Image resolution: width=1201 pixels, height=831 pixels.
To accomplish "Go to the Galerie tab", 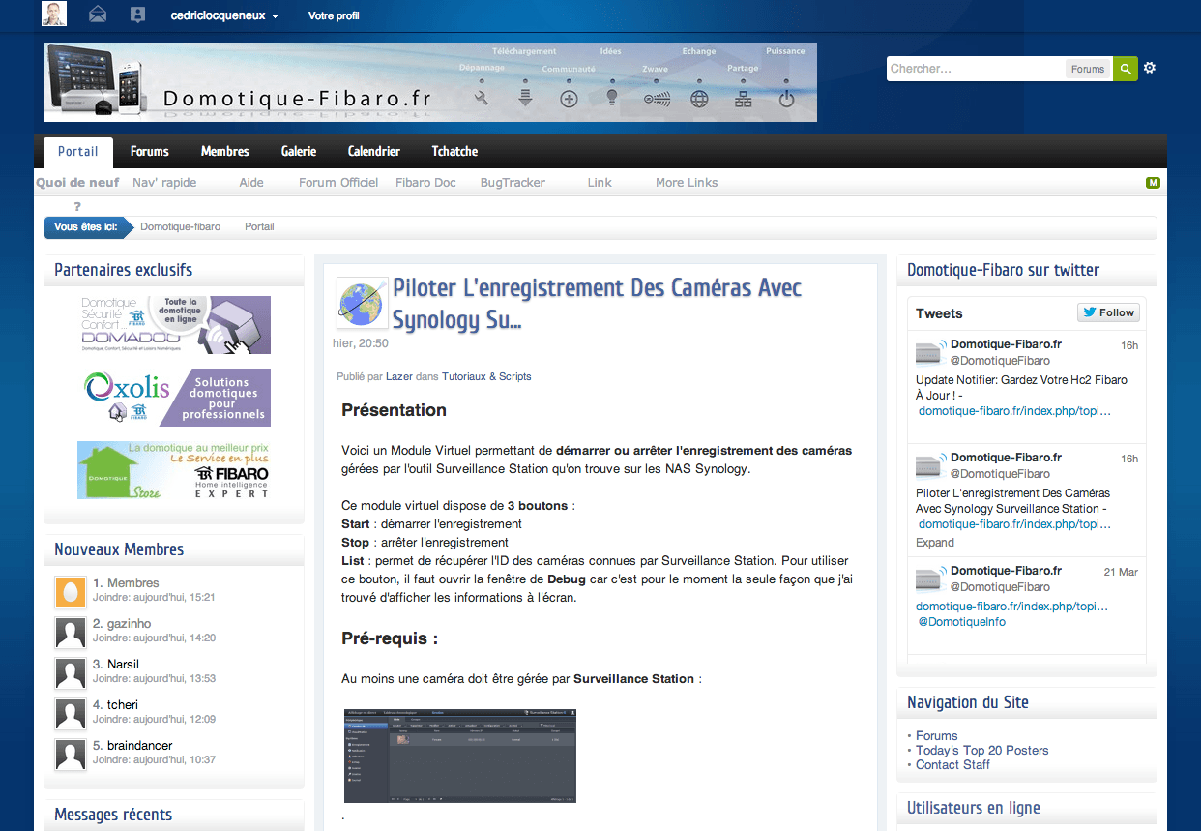I will click(x=299, y=152).
